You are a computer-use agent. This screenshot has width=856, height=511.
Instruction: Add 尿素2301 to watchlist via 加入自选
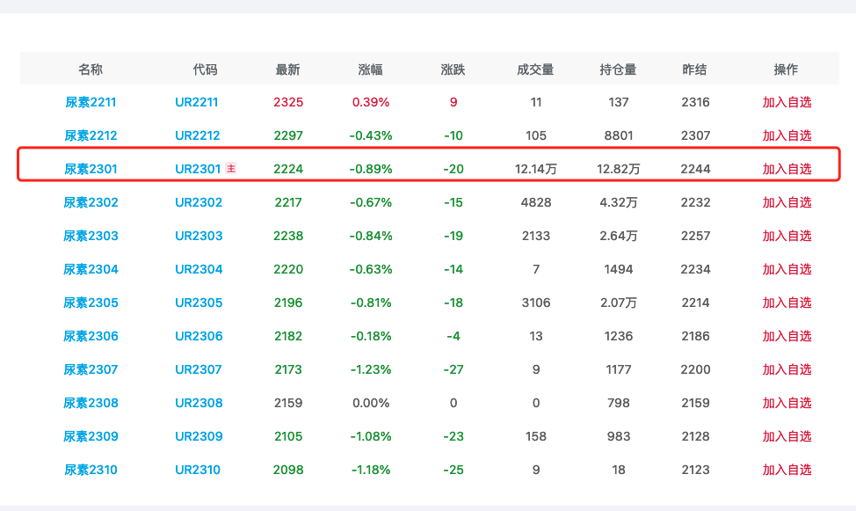click(x=787, y=169)
